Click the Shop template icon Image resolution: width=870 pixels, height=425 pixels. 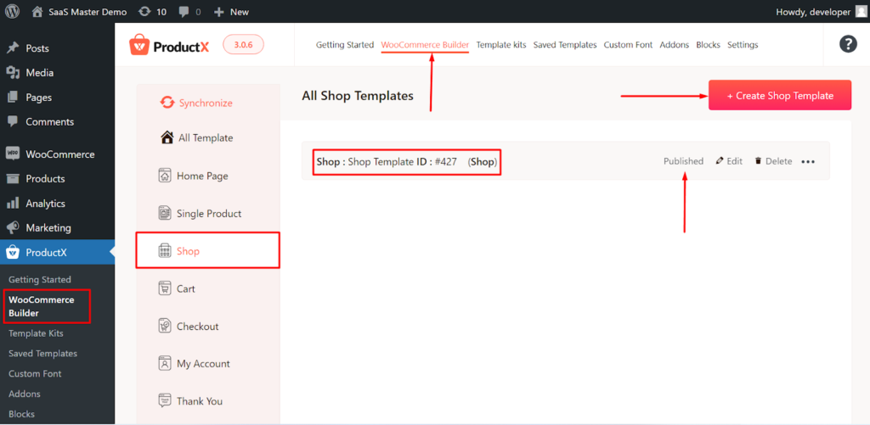164,250
